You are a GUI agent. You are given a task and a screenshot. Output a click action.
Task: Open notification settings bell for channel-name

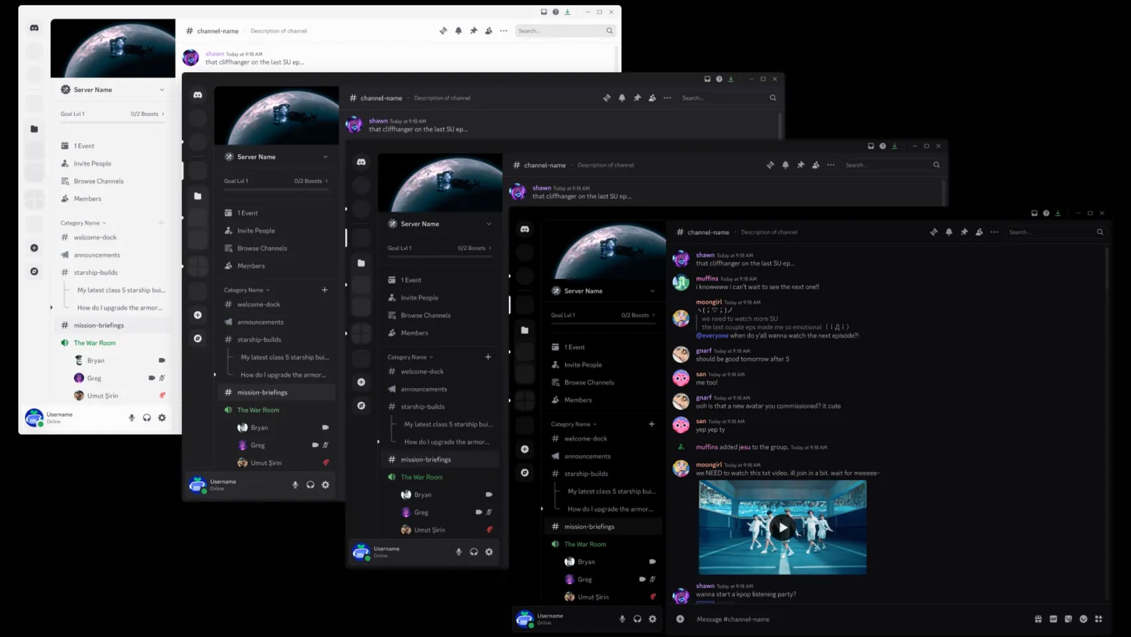click(x=950, y=232)
